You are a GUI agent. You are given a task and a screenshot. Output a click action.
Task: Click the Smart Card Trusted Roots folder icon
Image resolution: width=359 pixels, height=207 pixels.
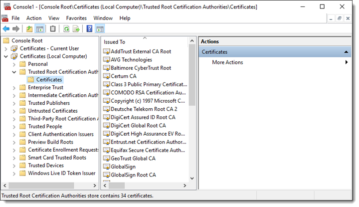tap(22, 158)
